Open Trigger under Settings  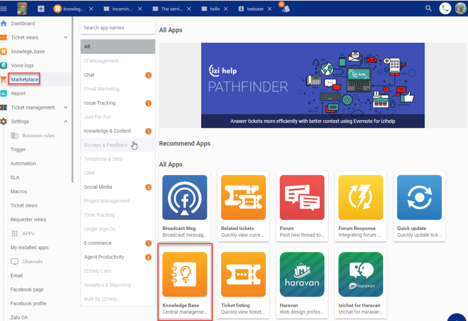pyautogui.click(x=18, y=150)
